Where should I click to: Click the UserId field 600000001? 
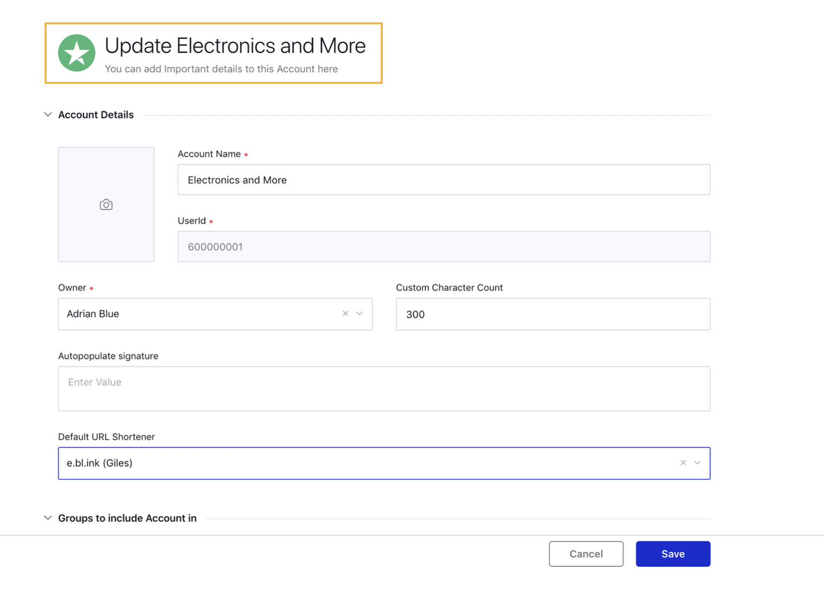click(x=444, y=246)
